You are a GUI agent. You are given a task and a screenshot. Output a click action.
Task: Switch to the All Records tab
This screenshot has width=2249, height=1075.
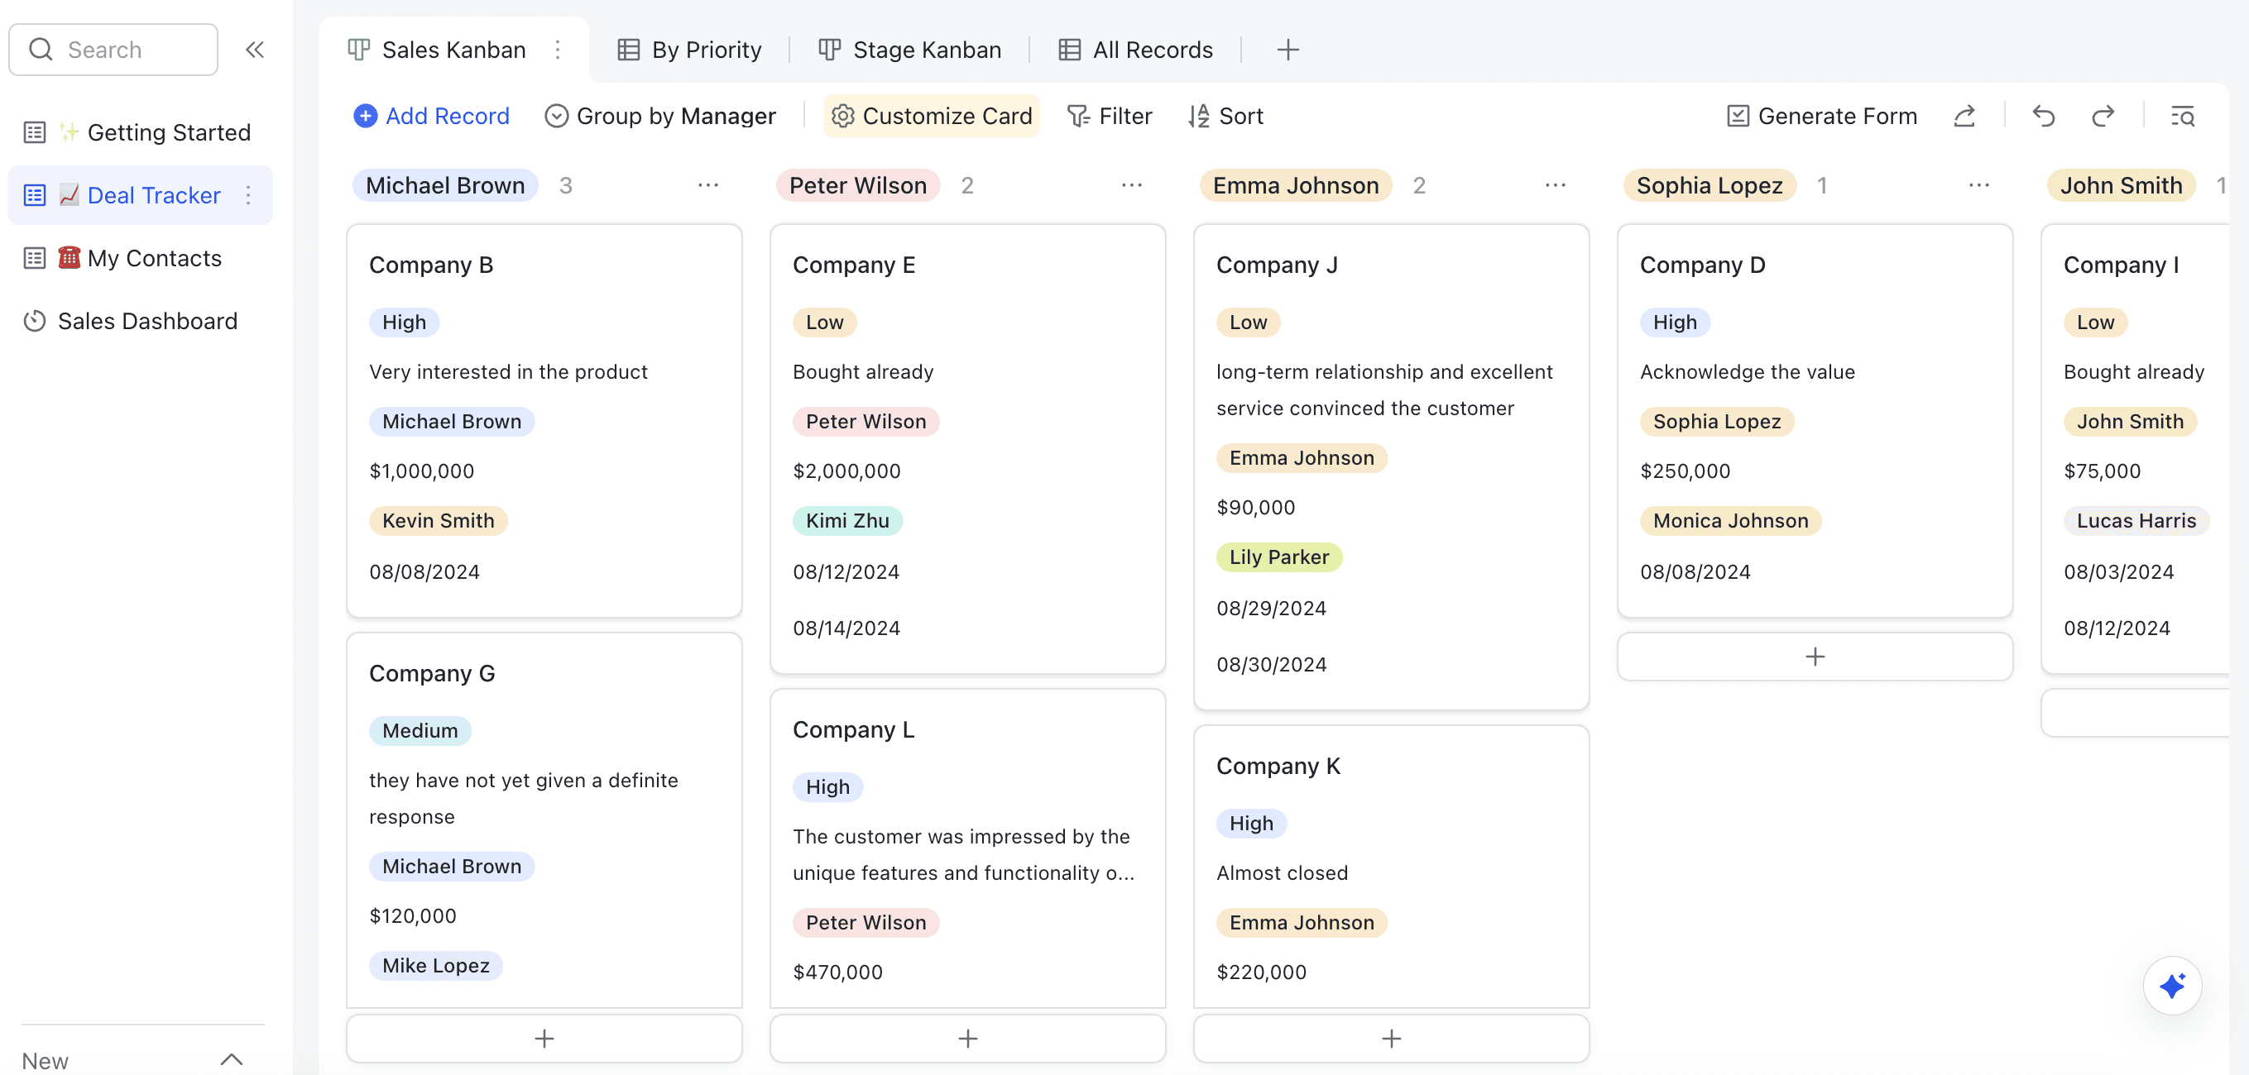[1135, 50]
